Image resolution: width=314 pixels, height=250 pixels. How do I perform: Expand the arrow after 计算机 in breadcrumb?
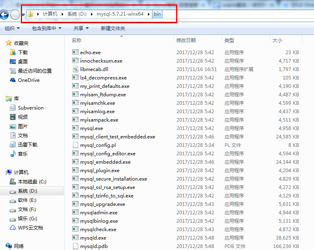(63, 14)
